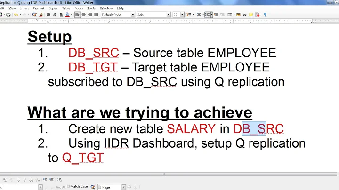This screenshot has height=190, width=339.
Task: Apply the red font color
Action: (x=67, y=15)
